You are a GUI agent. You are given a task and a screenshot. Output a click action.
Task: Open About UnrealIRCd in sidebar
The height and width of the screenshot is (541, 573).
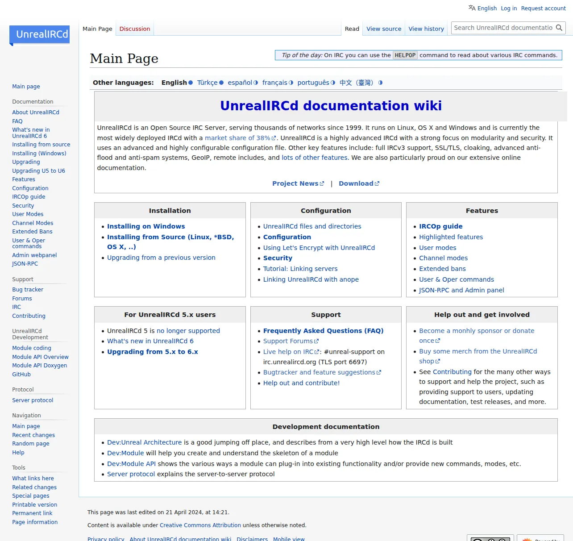click(36, 112)
